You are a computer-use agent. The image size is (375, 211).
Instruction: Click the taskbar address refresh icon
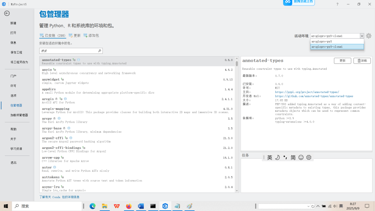[312, 206]
